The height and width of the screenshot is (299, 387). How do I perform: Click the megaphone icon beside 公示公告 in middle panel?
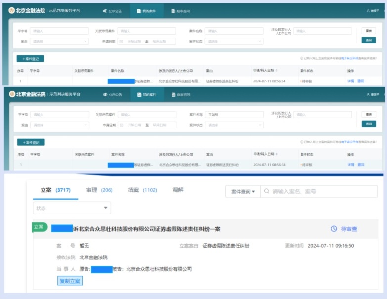(x=105, y=95)
